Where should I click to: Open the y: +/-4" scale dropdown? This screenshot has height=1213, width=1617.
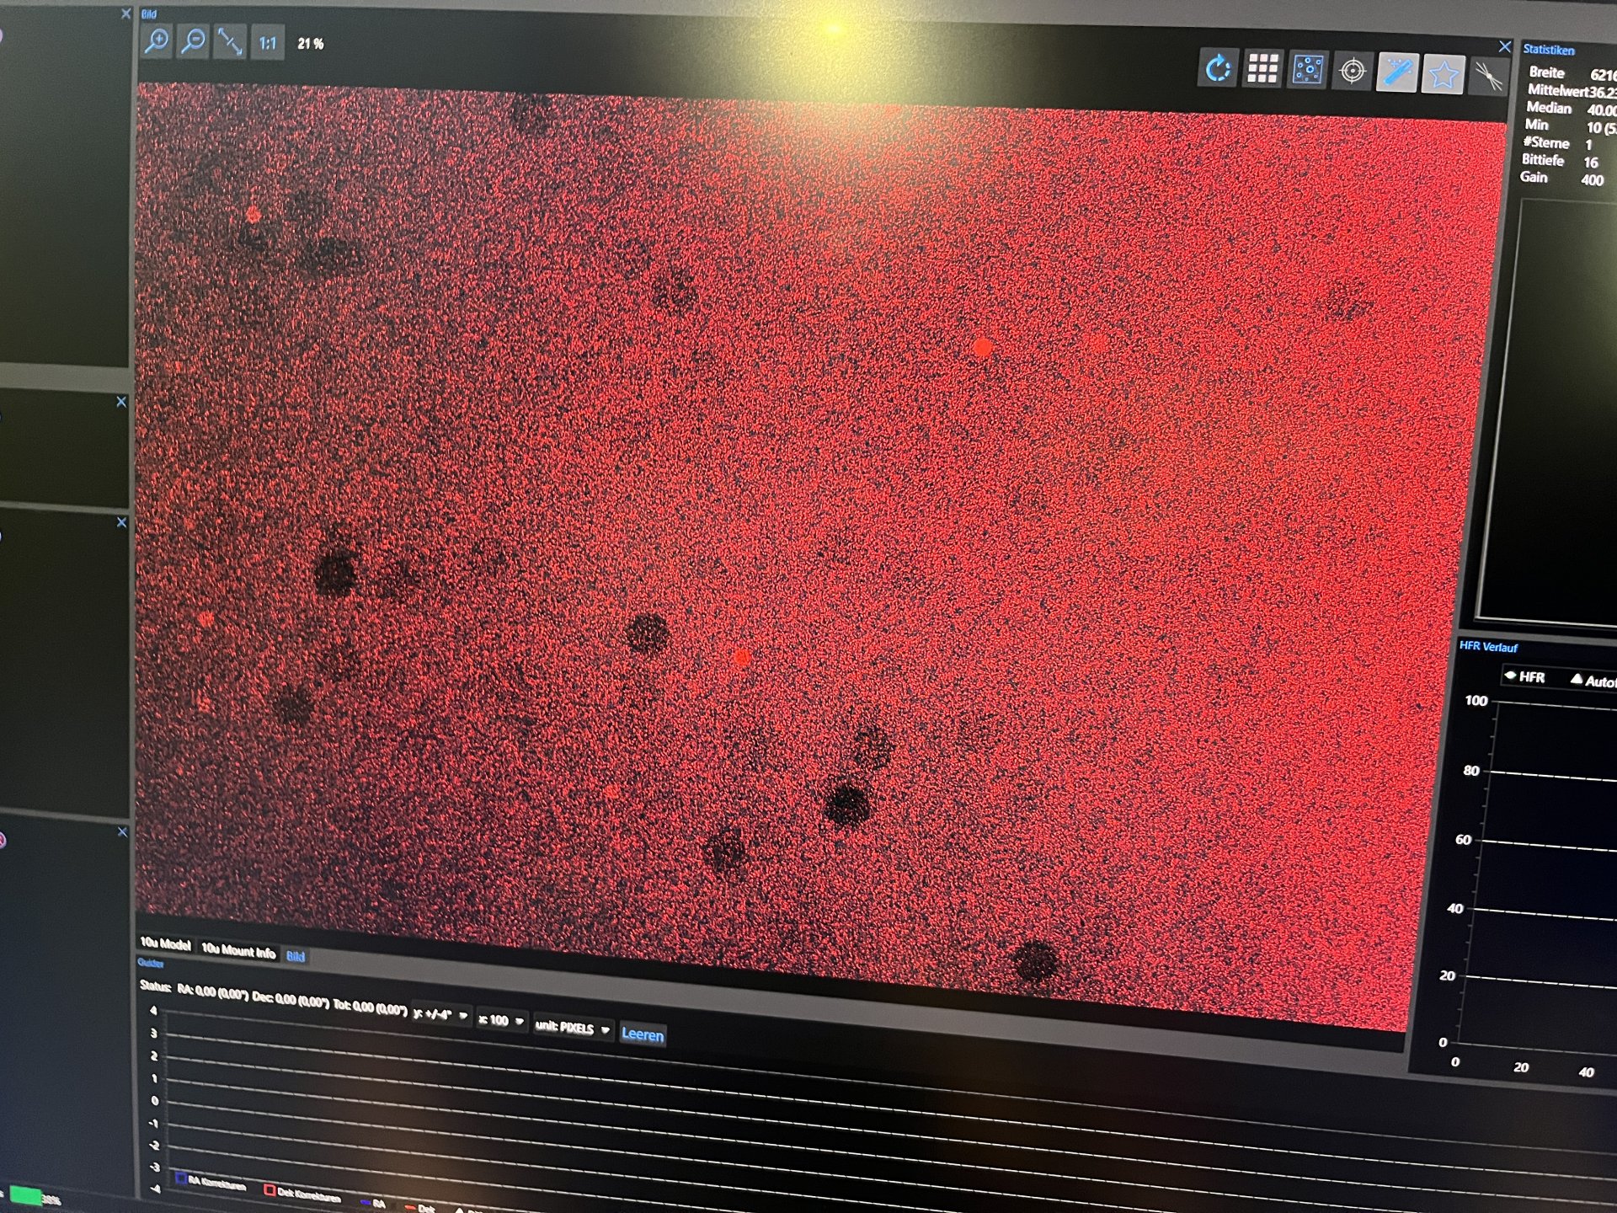(x=440, y=1015)
